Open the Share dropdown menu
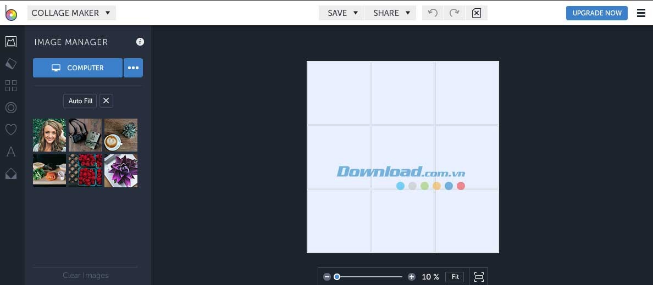Screen dimensions: 653x285 [x=392, y=13]
